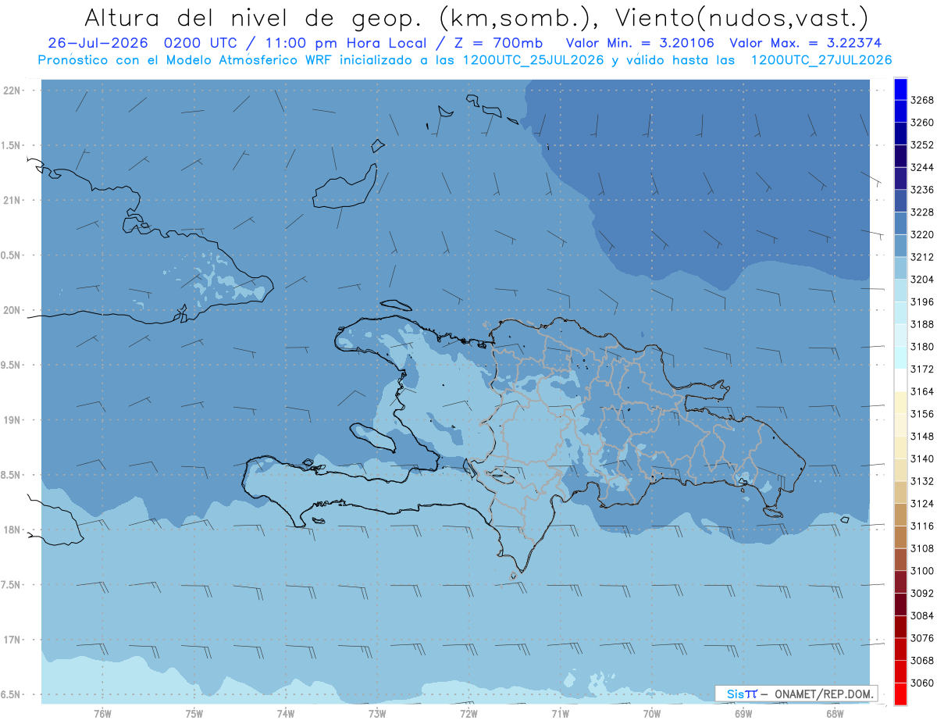This screenshot has height=724, width=937.
Task: Click the '74W' longitude axis label
Action: [285, 712]
